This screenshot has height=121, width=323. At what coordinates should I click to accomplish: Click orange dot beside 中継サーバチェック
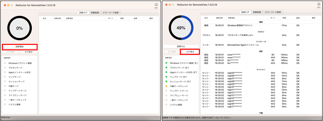166,86
